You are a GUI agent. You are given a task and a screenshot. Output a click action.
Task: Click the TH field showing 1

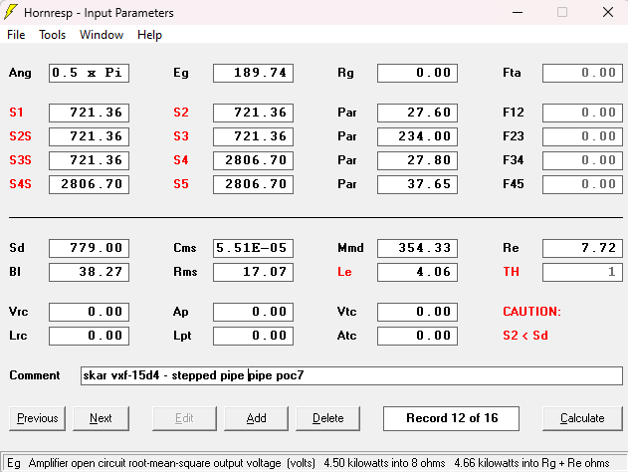[583, 272]
